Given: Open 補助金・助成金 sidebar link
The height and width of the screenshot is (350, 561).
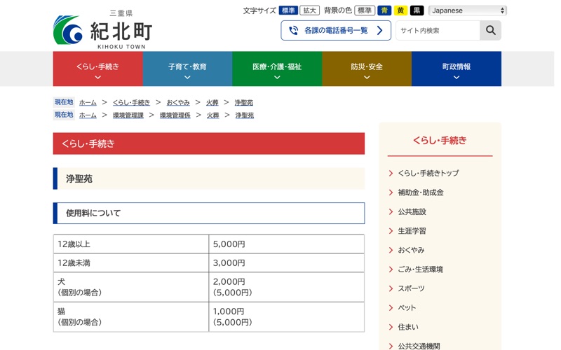Looking at the screenshot, I should (421, 192).
